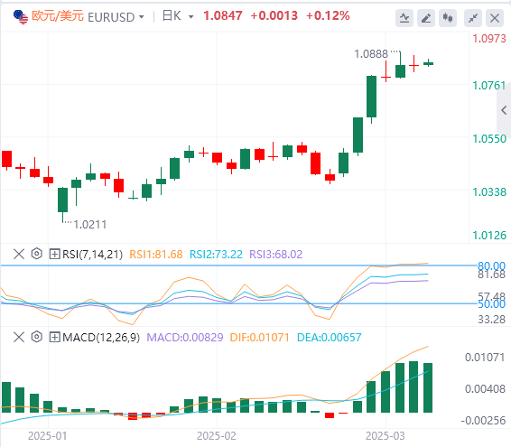
Task: Remove the MACD indicator panel
Action: [x=19, y=337]
